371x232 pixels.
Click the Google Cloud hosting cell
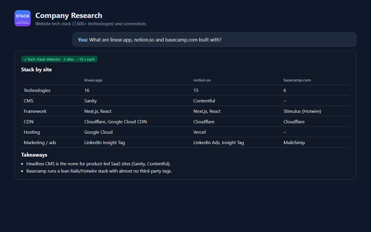click(98, 132)
